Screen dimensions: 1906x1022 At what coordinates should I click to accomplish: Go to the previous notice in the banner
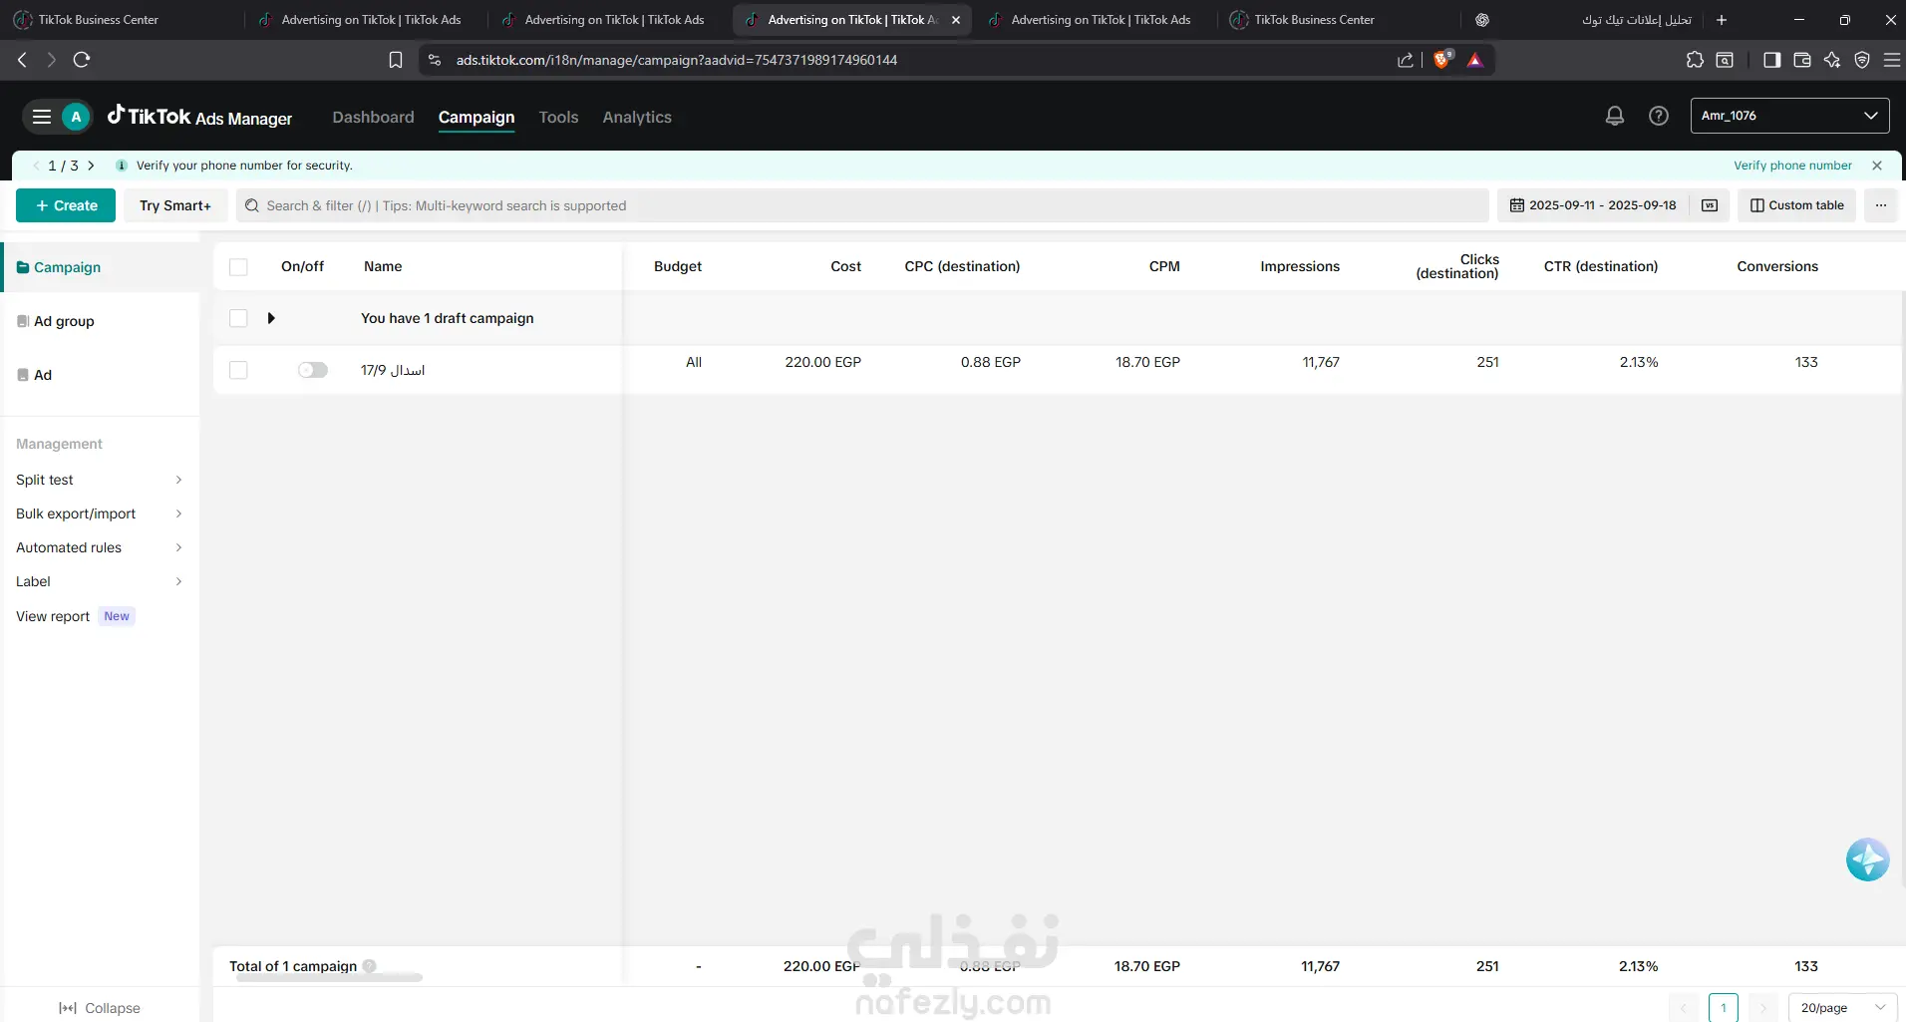37,166
